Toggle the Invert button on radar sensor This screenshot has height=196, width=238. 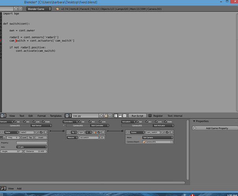(x=41, y=137)
